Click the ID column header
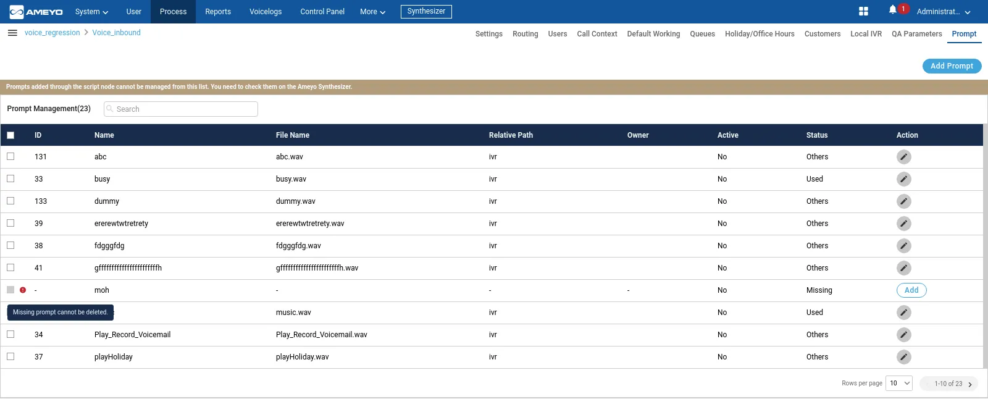 (38, 135)
